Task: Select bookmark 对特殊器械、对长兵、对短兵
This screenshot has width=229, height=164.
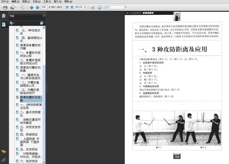Action: pos(30,155)
